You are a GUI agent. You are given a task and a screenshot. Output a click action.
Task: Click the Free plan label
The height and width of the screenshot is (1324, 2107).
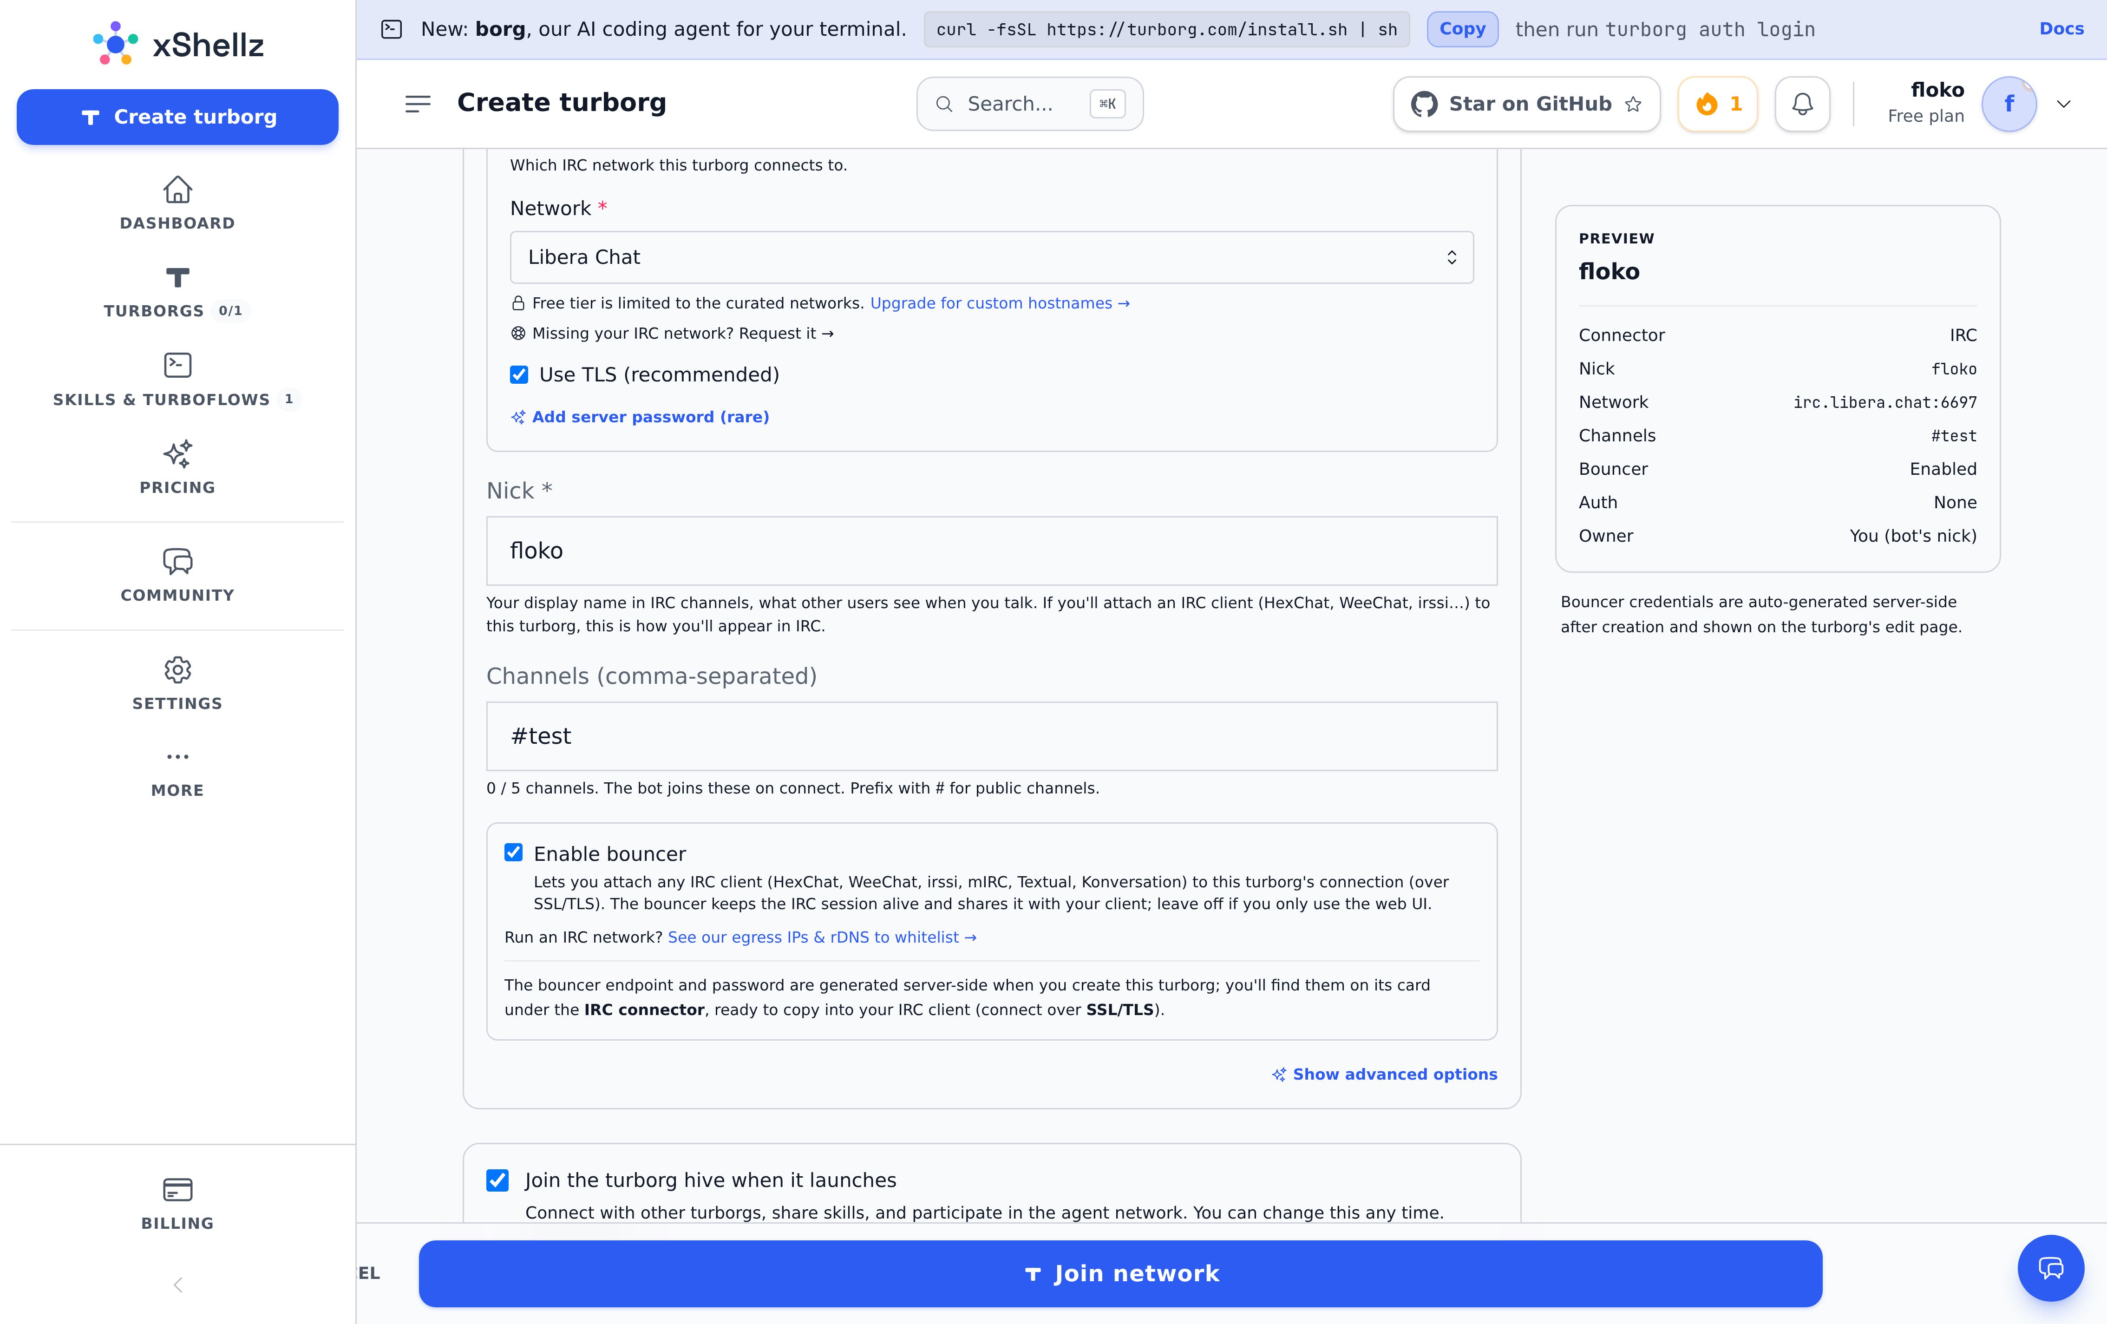click(1925, 117)
